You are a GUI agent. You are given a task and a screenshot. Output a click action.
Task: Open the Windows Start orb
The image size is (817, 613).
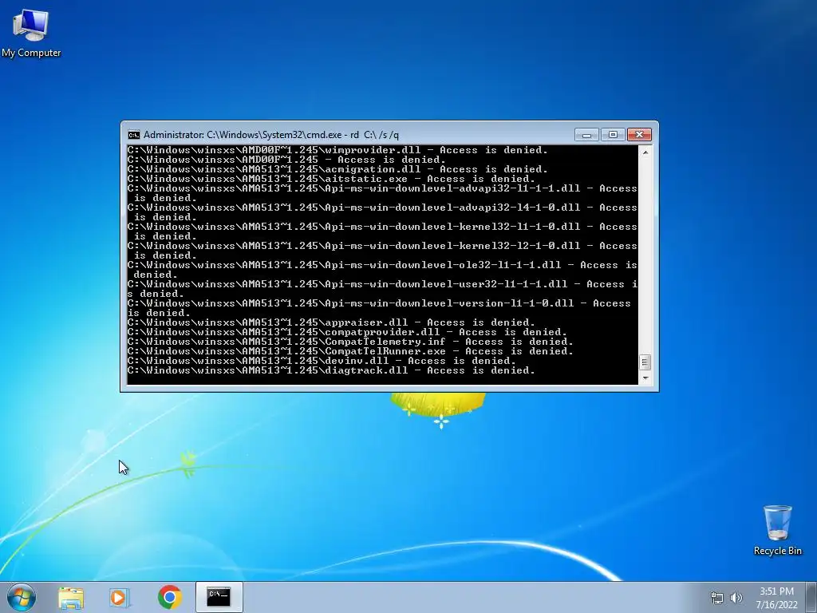22,597
